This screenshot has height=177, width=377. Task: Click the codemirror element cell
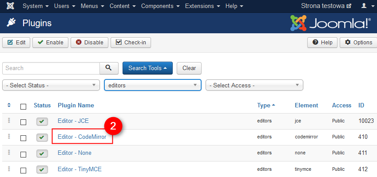tap(306, 137)
